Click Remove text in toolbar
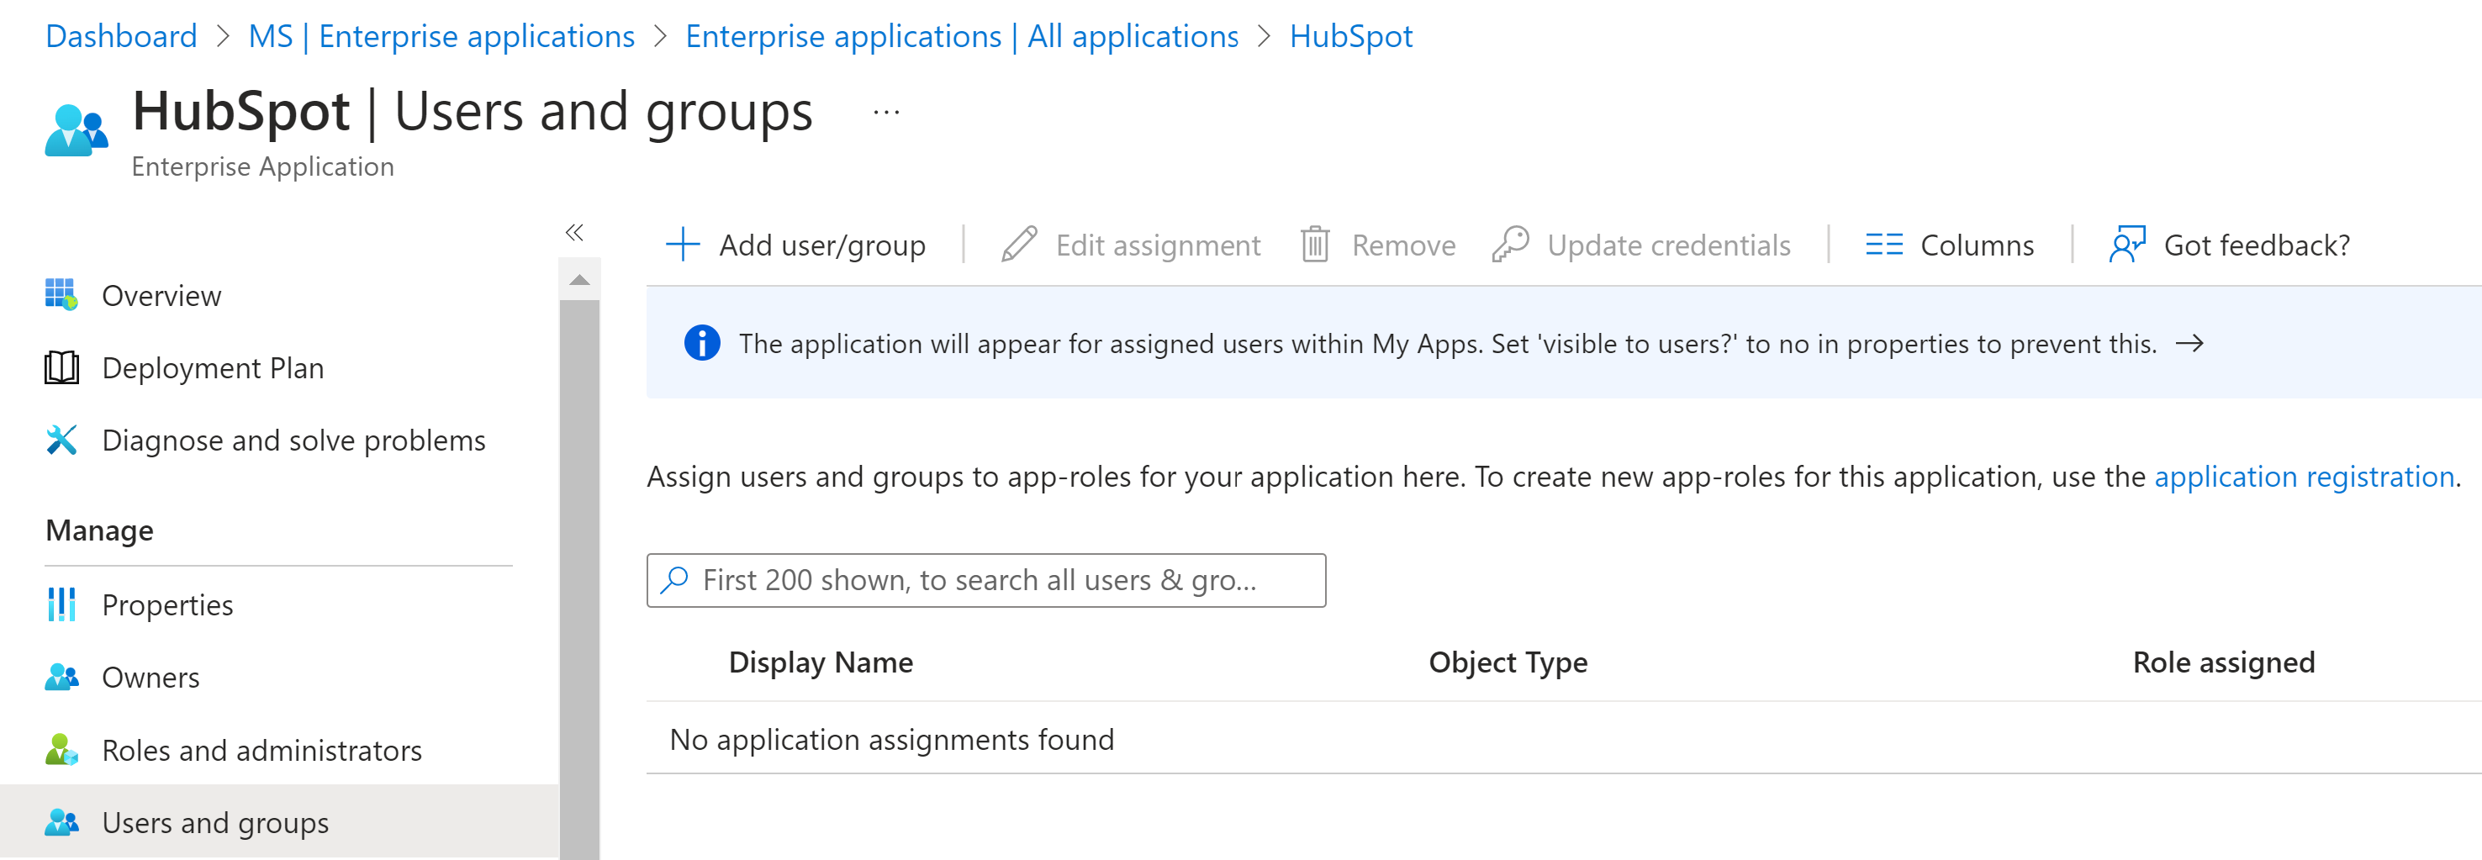 (x=1403, y=245)
